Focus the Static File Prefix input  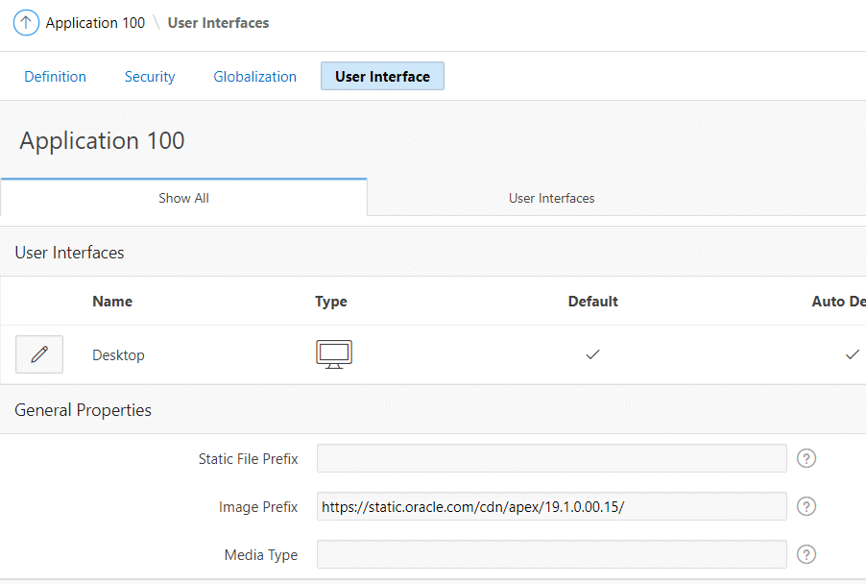tap(551, 459)
